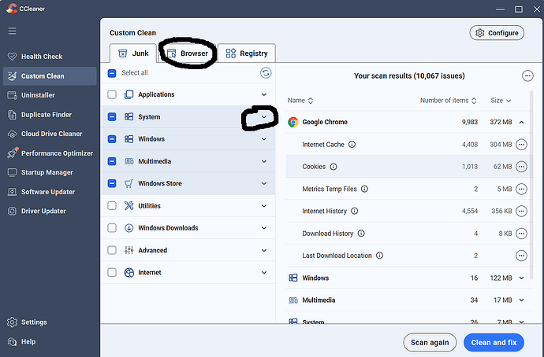544x357 pixels.
Task: Click the Software Updater icon
Action: [x=12, y=192]
